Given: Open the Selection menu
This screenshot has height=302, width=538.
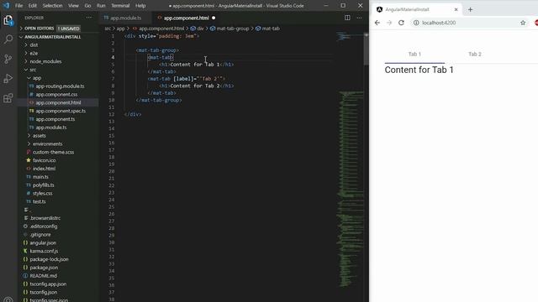Looking at the screenshot, I should [x=52, y=6].
